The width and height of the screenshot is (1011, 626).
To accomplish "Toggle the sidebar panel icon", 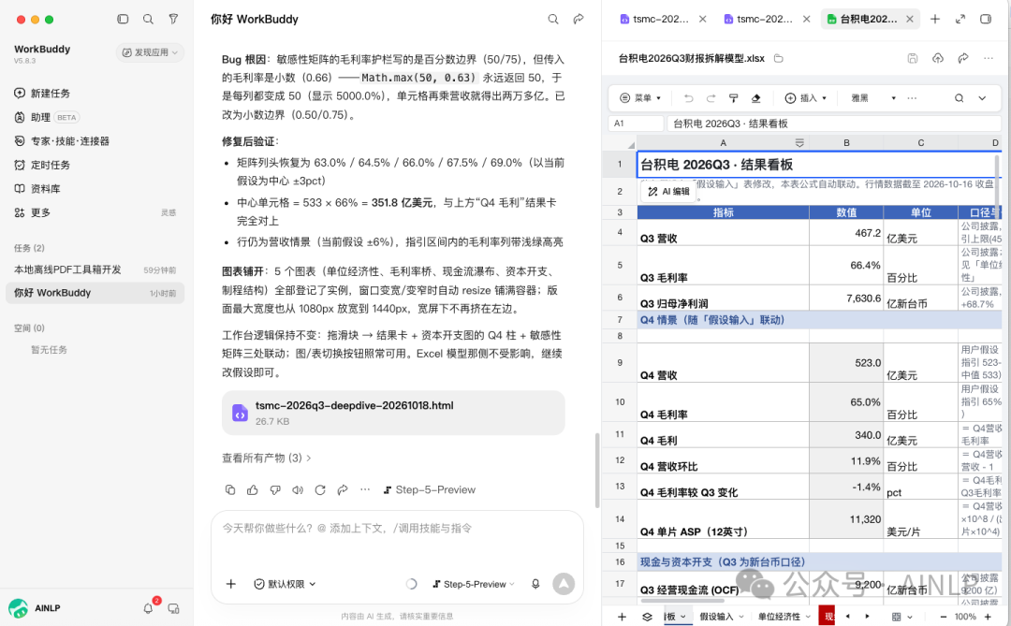I will coord(123,20).
